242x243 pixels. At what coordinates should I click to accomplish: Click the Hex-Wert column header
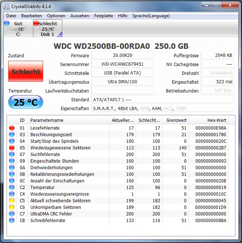[x=209, y=120]
